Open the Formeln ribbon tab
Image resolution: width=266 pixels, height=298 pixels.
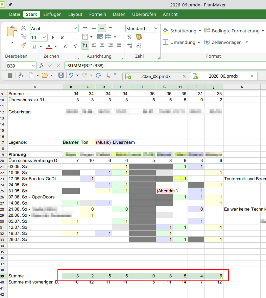98,14
